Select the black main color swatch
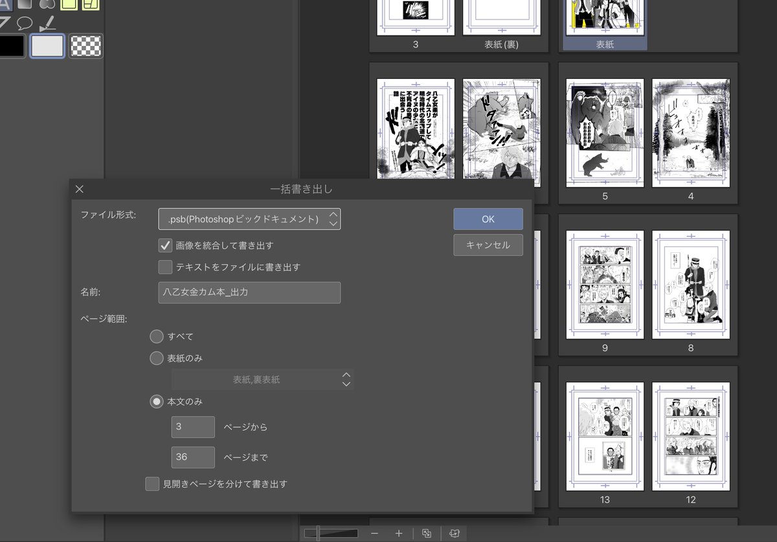 11,46
